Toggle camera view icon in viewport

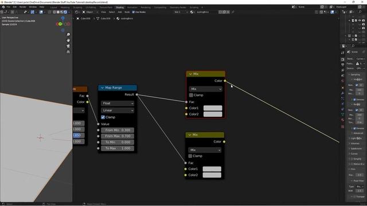pos(68,46)
